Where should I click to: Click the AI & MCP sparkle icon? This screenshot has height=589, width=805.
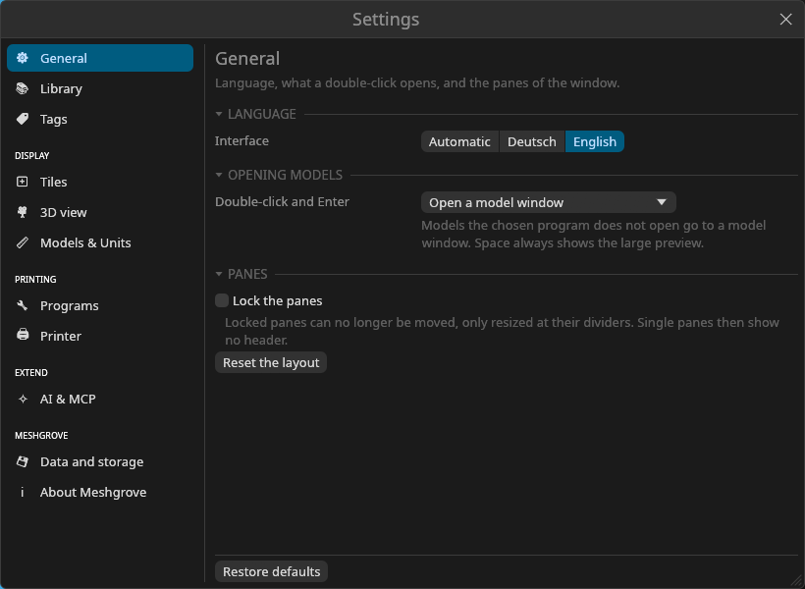(x=22, y=399)
